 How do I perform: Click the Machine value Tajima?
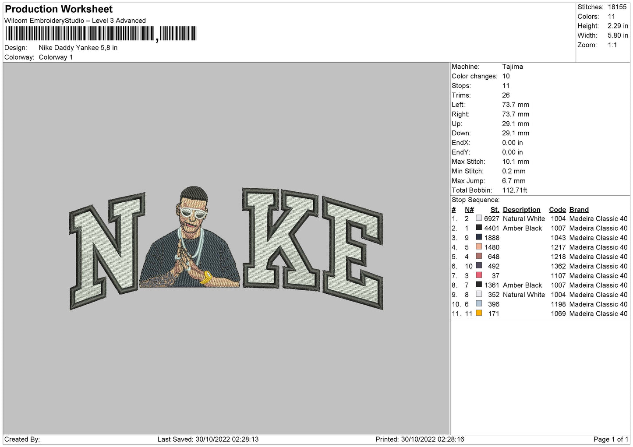click(513, 67)
